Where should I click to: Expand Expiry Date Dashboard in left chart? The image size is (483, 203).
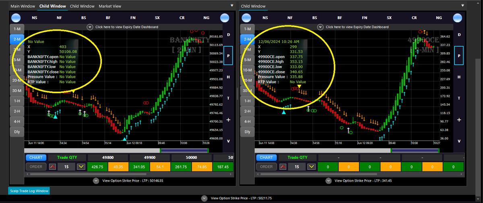[x=90, y=27]
